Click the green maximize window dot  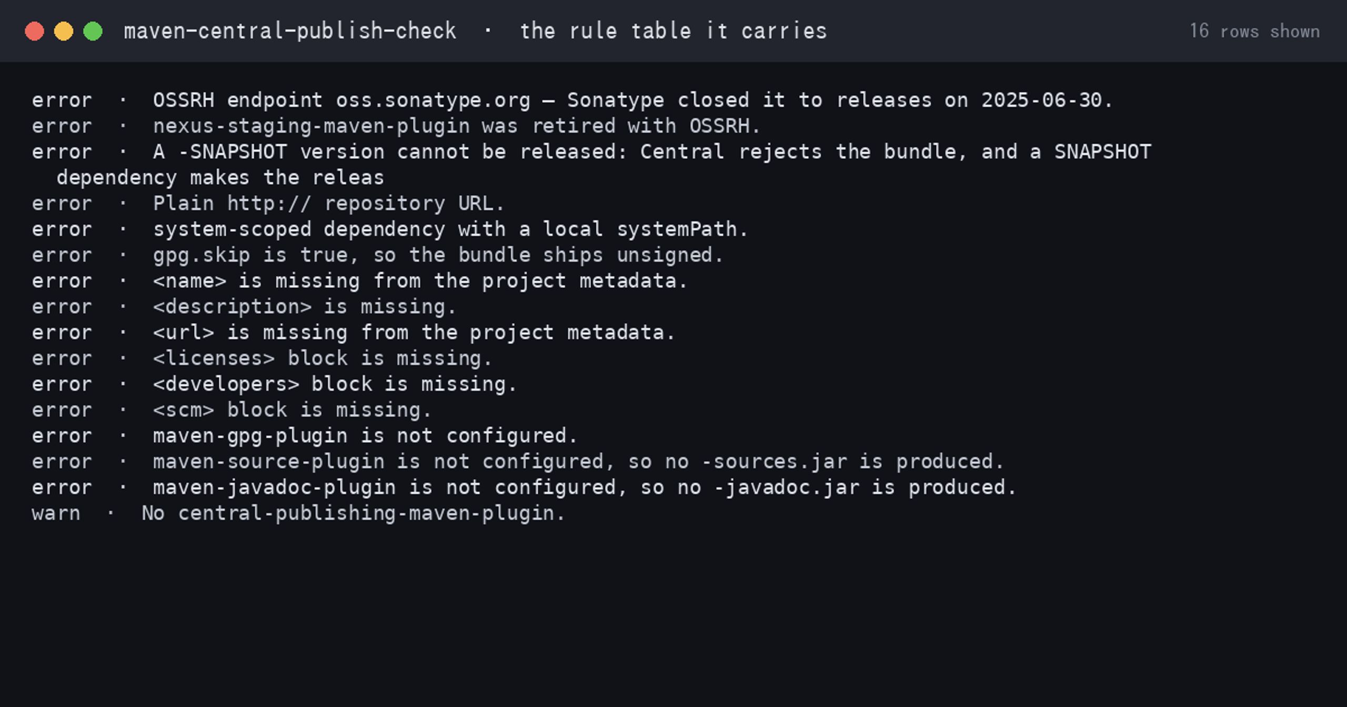pos(93,31)
